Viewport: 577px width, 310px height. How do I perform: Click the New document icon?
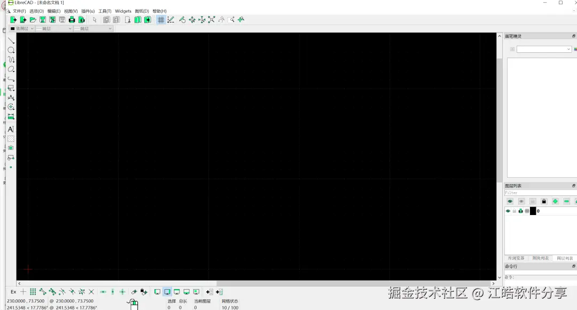coord(13,20)
